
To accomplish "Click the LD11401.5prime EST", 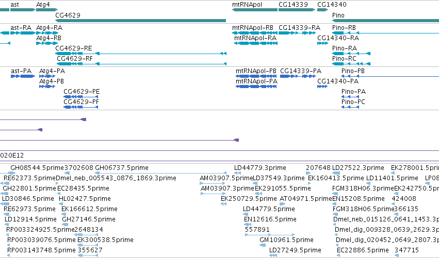I will (x=392, y=178).
